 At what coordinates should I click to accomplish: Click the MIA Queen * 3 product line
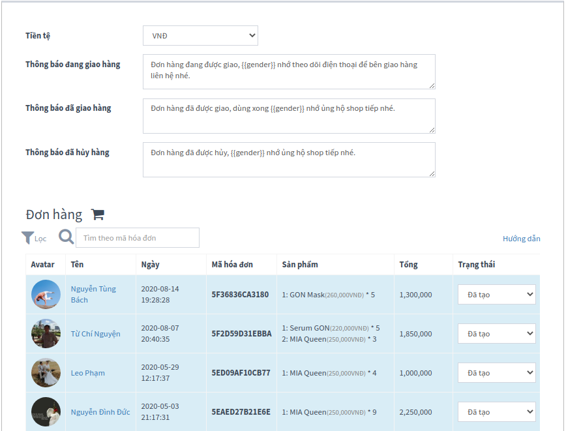(x=329, y=339)
